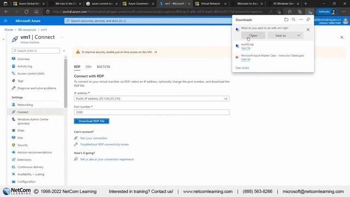This screenshot has width=350, height=197.
Task: Open Tags in sidebar
Action: tap(20, 81)
